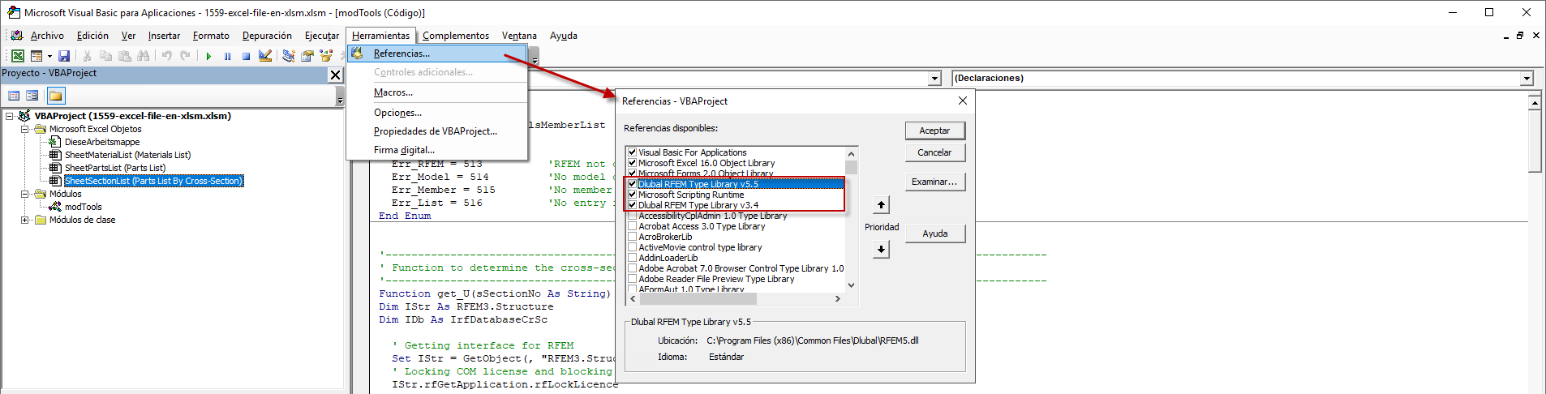Screen dimensions: 1546x394
Task: Choose Opciones... from Herramientas menu
Action: pos(437,113)
